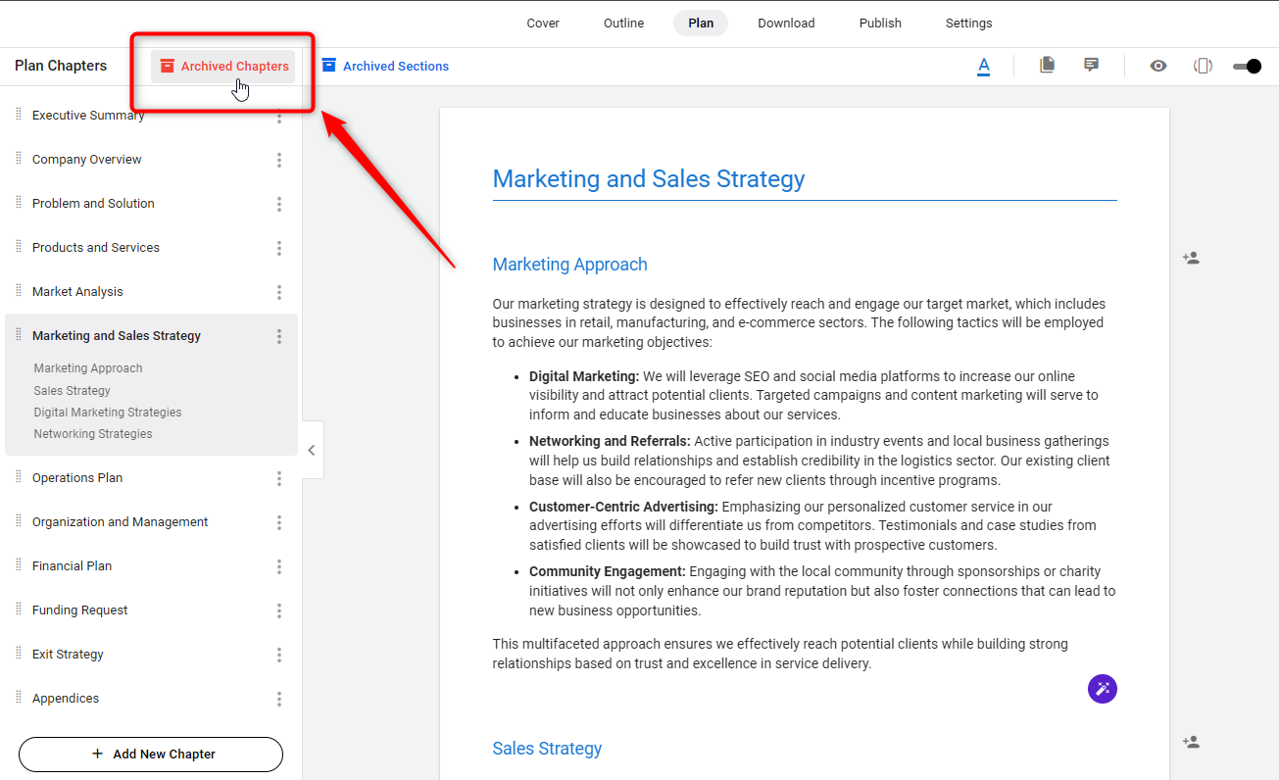The image size is (1279, 780).
Task: Open Market Analysis three-dot menu
Action: [x=279, y=292]
